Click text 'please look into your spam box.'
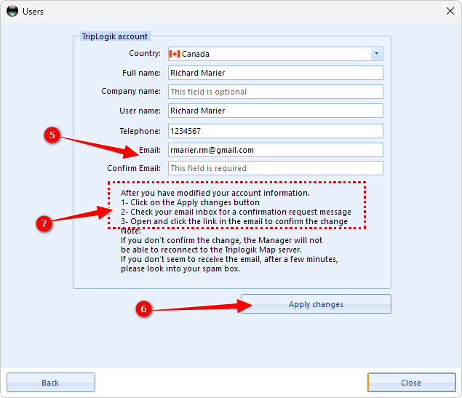The height and width of the screenshot is (398, 462). tap(180, 268)
